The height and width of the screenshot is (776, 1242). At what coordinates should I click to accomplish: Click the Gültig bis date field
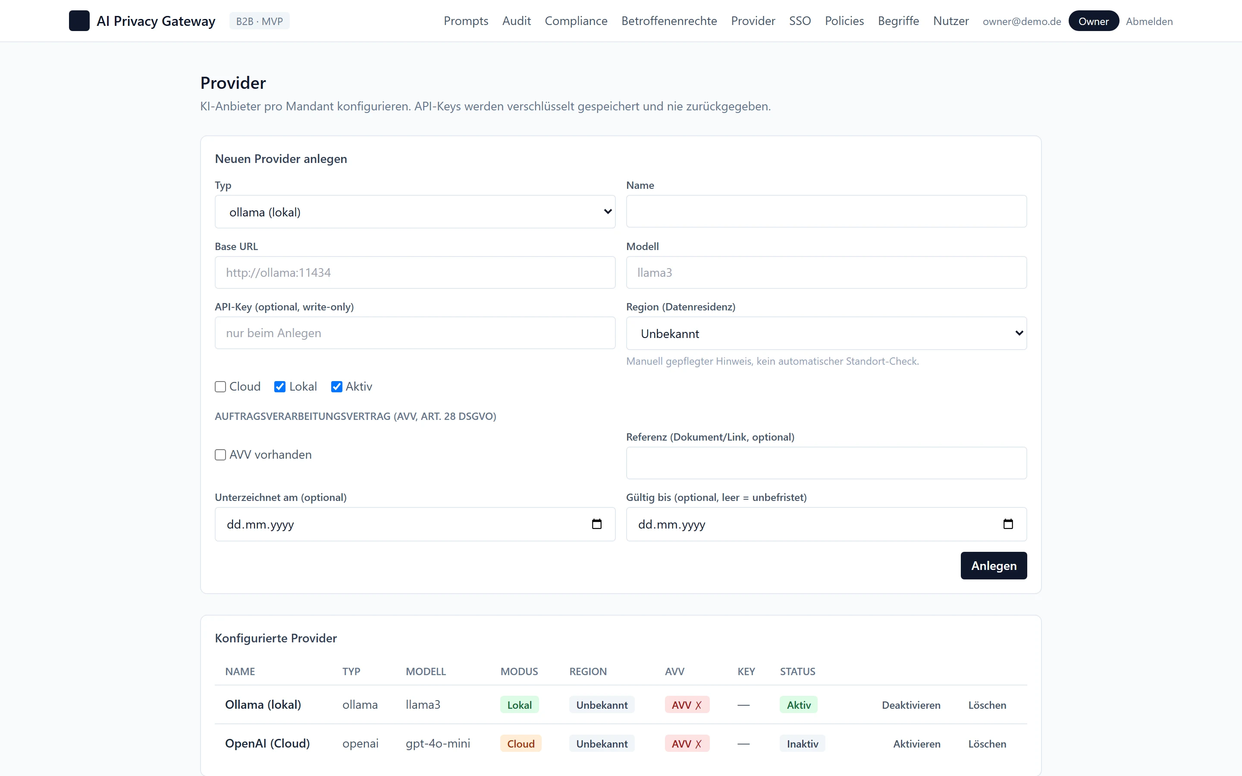point(826,524)
